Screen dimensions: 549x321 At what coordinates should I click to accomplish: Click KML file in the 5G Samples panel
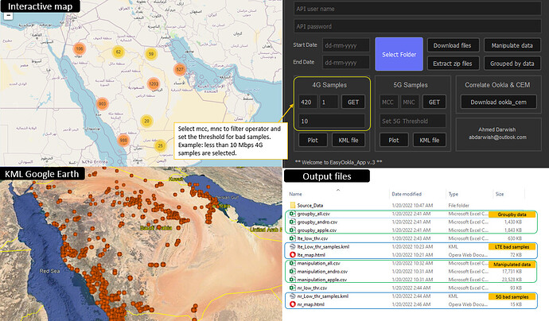coord(430,140)
